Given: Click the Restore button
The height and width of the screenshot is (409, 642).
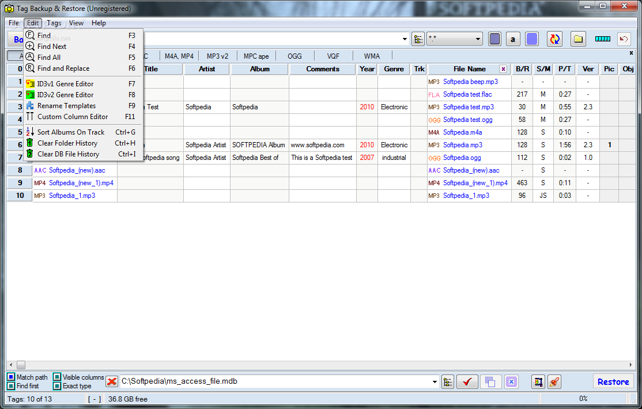Looking at the screenshot, I should (x=613, y=382).
